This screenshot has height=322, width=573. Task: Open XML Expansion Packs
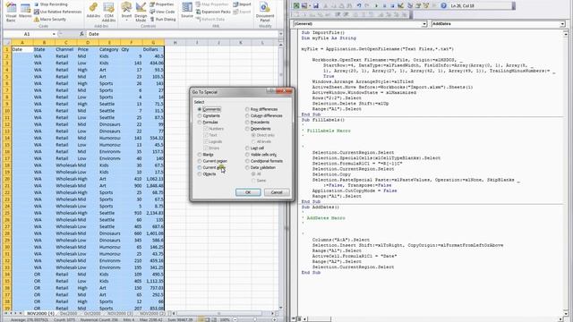pyautogui.click(x=213, y=12)
